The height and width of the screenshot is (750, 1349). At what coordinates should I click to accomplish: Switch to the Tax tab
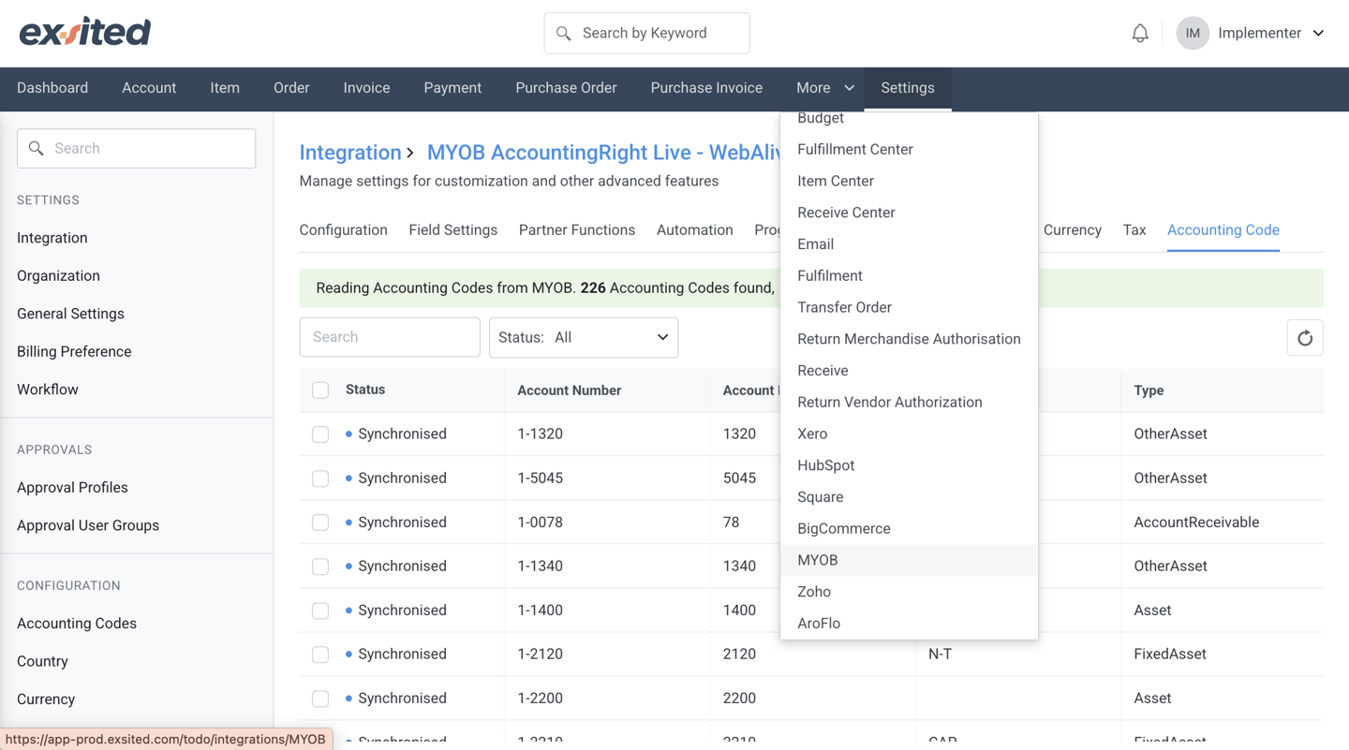(x=1134, y=230)
